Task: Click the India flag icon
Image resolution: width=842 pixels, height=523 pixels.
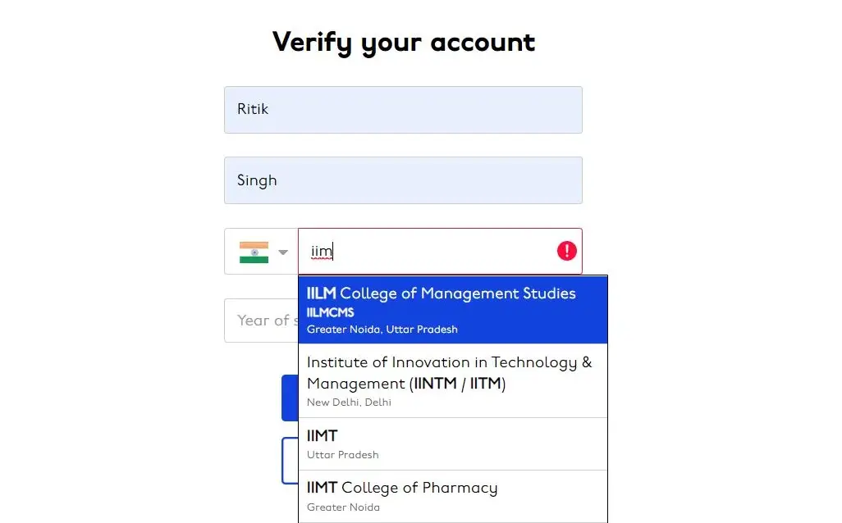Action: tap(254, 252)
